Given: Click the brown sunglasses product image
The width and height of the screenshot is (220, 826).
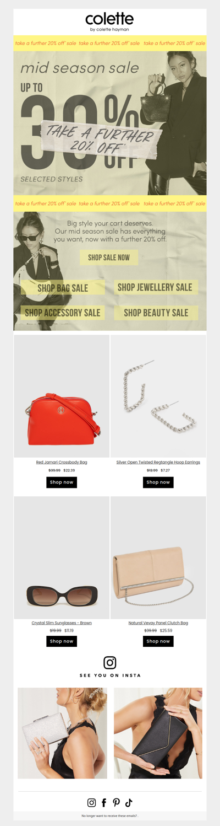Looking at the screenshot, I should 62,557.
